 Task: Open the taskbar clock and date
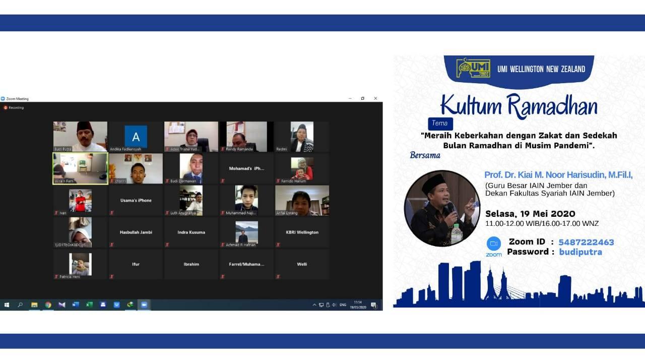point(358,305)
